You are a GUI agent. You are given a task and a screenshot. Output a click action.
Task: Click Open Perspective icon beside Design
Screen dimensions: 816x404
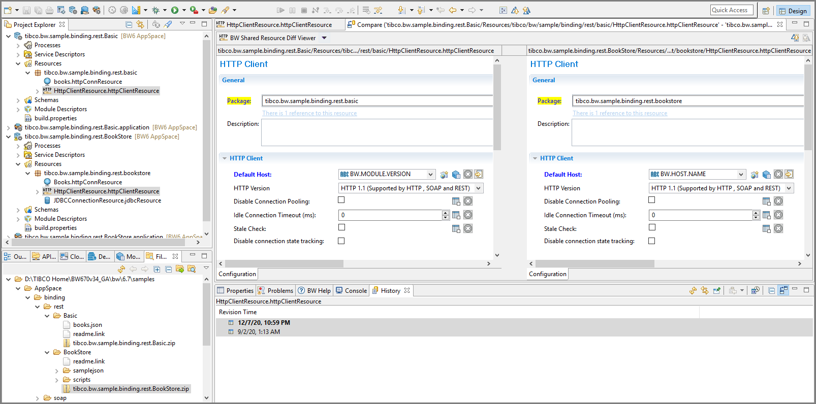pyautogui.click(x=766, y=11)
